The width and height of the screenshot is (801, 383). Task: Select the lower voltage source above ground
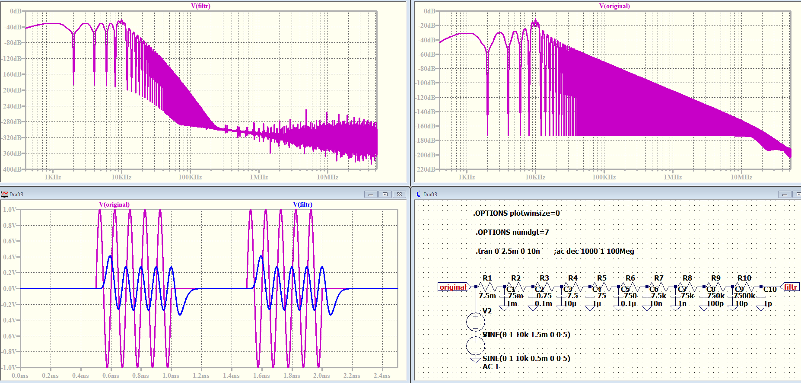point(476,345)
